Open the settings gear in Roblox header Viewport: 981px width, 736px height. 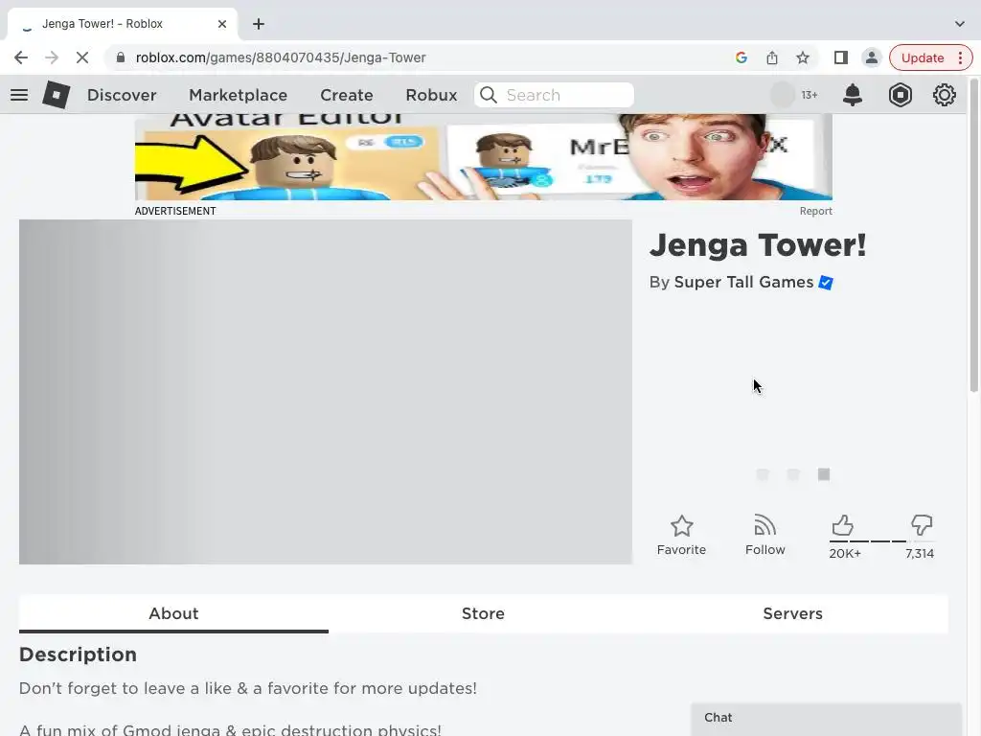(944, 95)
